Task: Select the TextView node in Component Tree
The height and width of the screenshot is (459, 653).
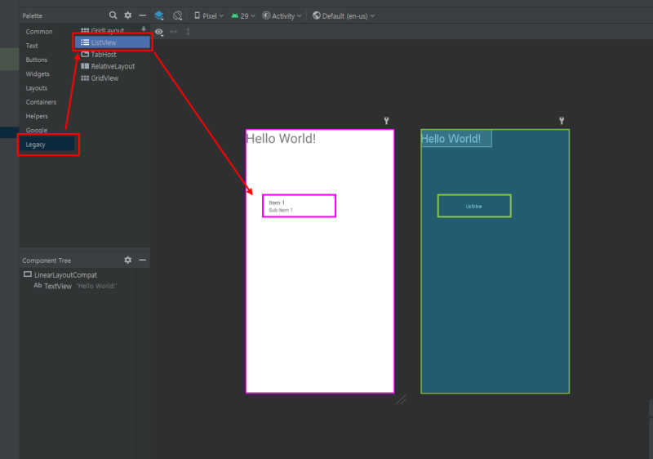Action: tap(58, 286)
